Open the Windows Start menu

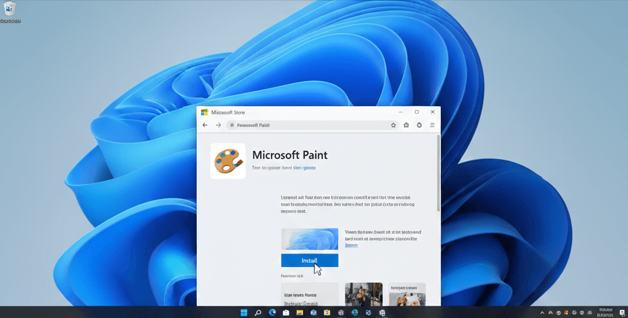[x=244, y=312]
